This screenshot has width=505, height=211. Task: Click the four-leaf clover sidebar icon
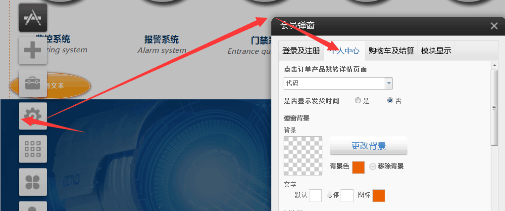[x=33, y=182]
